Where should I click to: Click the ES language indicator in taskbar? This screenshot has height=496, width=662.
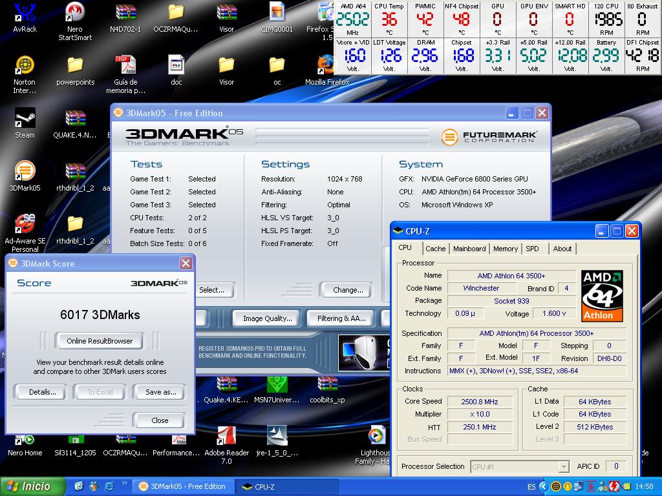tap(531, 487)
